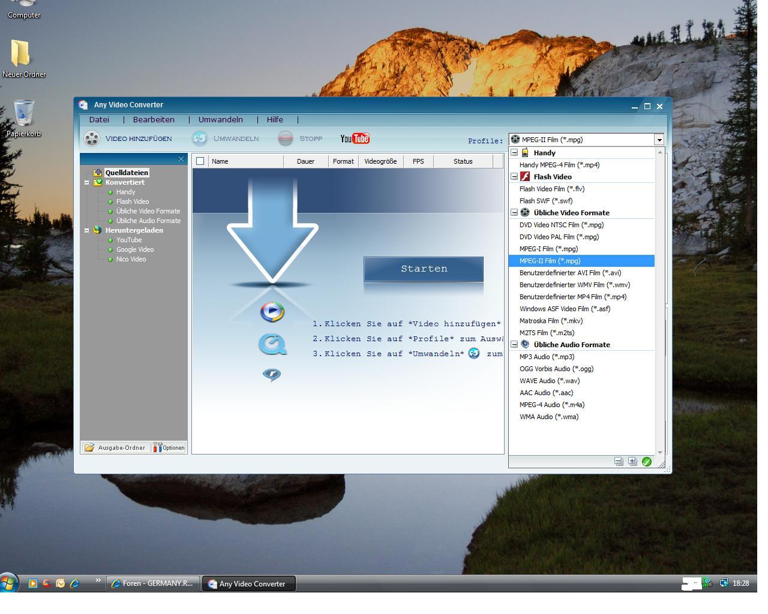Open Google Video tree item
The width and height of the screenshot is (768, 614).
pyautogui.click(x=135, y=249)
